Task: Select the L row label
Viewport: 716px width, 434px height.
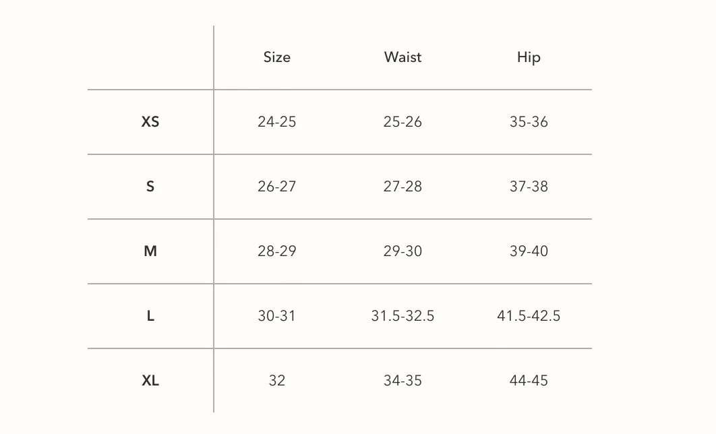Action: tap(150, 316)
